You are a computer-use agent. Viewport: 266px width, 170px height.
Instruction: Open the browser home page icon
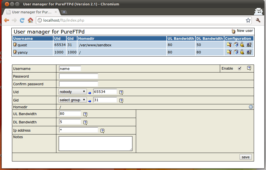click(x=30, y=20)
